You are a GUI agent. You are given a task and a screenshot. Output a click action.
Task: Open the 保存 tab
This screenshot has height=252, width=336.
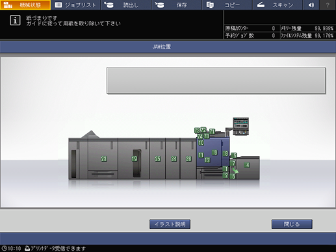pyautogui.click(x=177, y=5)
